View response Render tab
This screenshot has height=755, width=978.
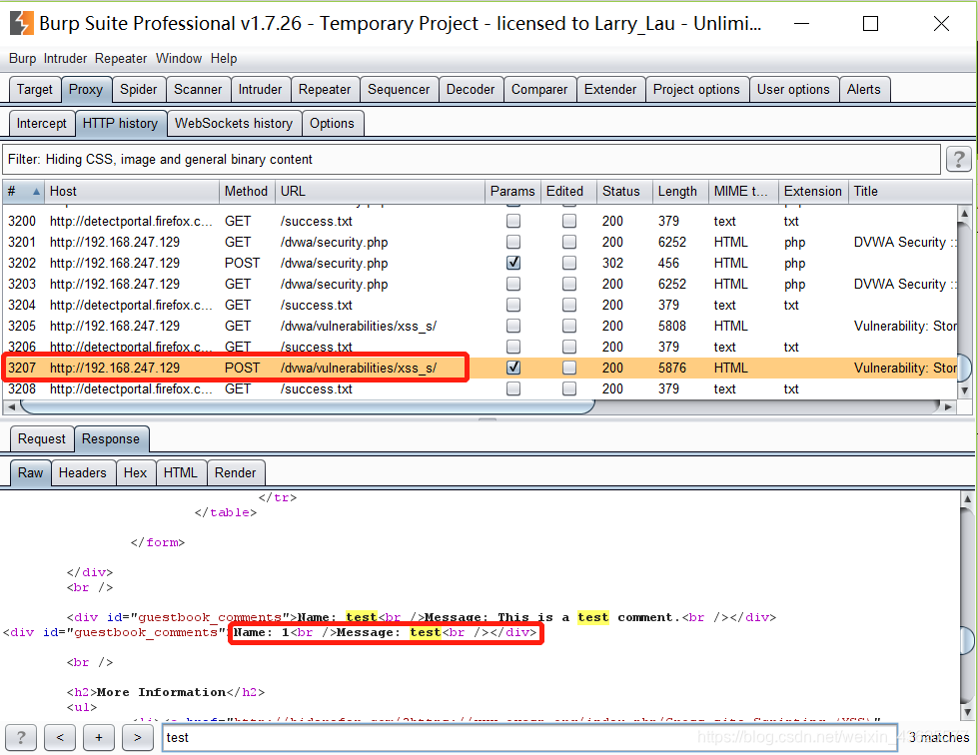tap(235, 473)
